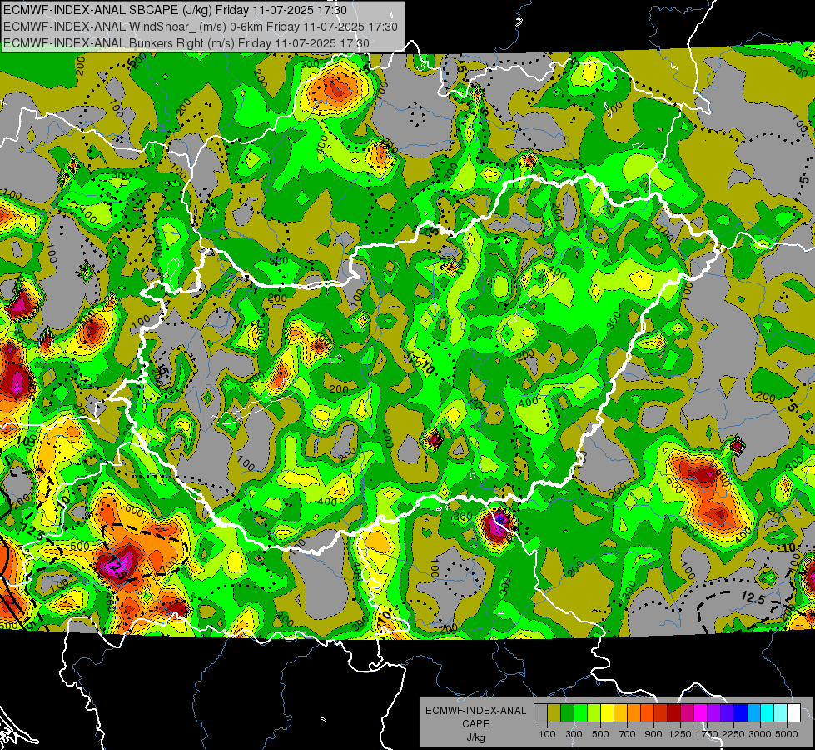Pick the yellow-green lime legend swatch
This screenshot has height=750, width=815.
click(594, 713)
